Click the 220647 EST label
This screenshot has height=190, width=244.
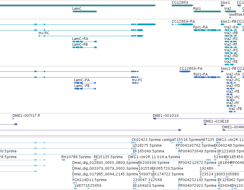tap(140, 180)
